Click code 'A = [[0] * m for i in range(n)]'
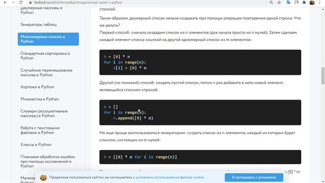The image size is (325, 183). [200, 157]
